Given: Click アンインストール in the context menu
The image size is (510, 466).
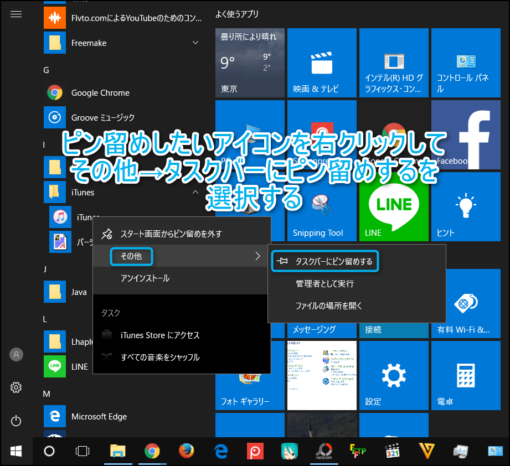Looking at the screenshot, I should [145, 278].
